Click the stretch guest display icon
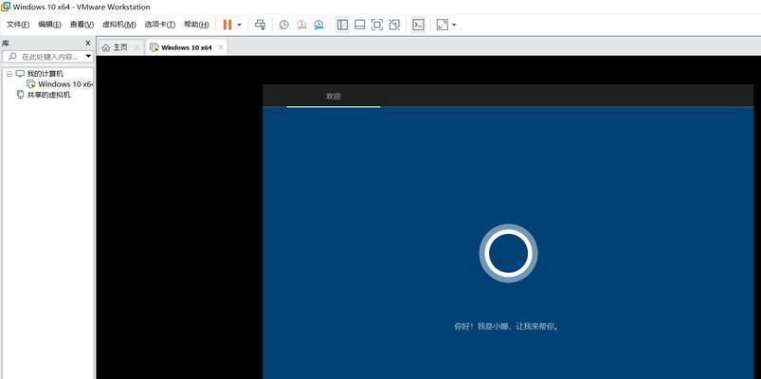The image size is (761, 379). (x=443, y=25)
